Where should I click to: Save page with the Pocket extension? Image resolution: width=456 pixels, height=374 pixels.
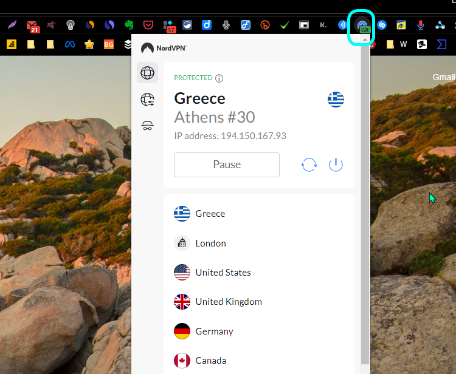[148, 25]
